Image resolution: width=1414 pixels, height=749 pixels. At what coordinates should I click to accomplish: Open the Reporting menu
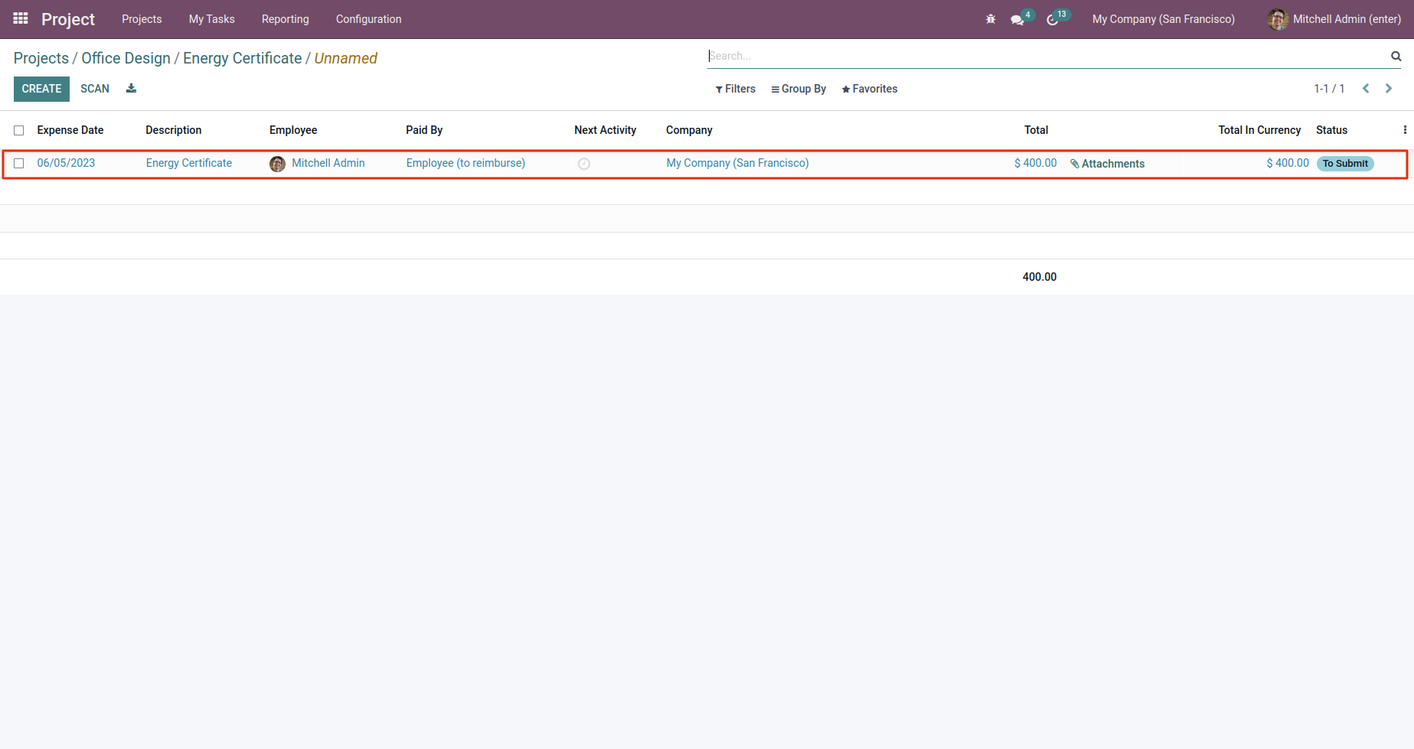point(286,19)
